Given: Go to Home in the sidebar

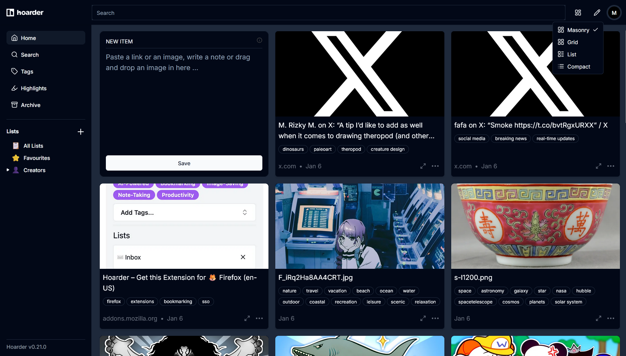Looking at the screenshot, I should pos(27,38).
